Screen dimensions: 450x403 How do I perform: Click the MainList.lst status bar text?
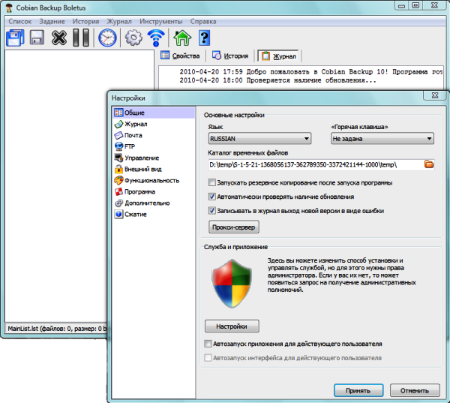(57, 328)
